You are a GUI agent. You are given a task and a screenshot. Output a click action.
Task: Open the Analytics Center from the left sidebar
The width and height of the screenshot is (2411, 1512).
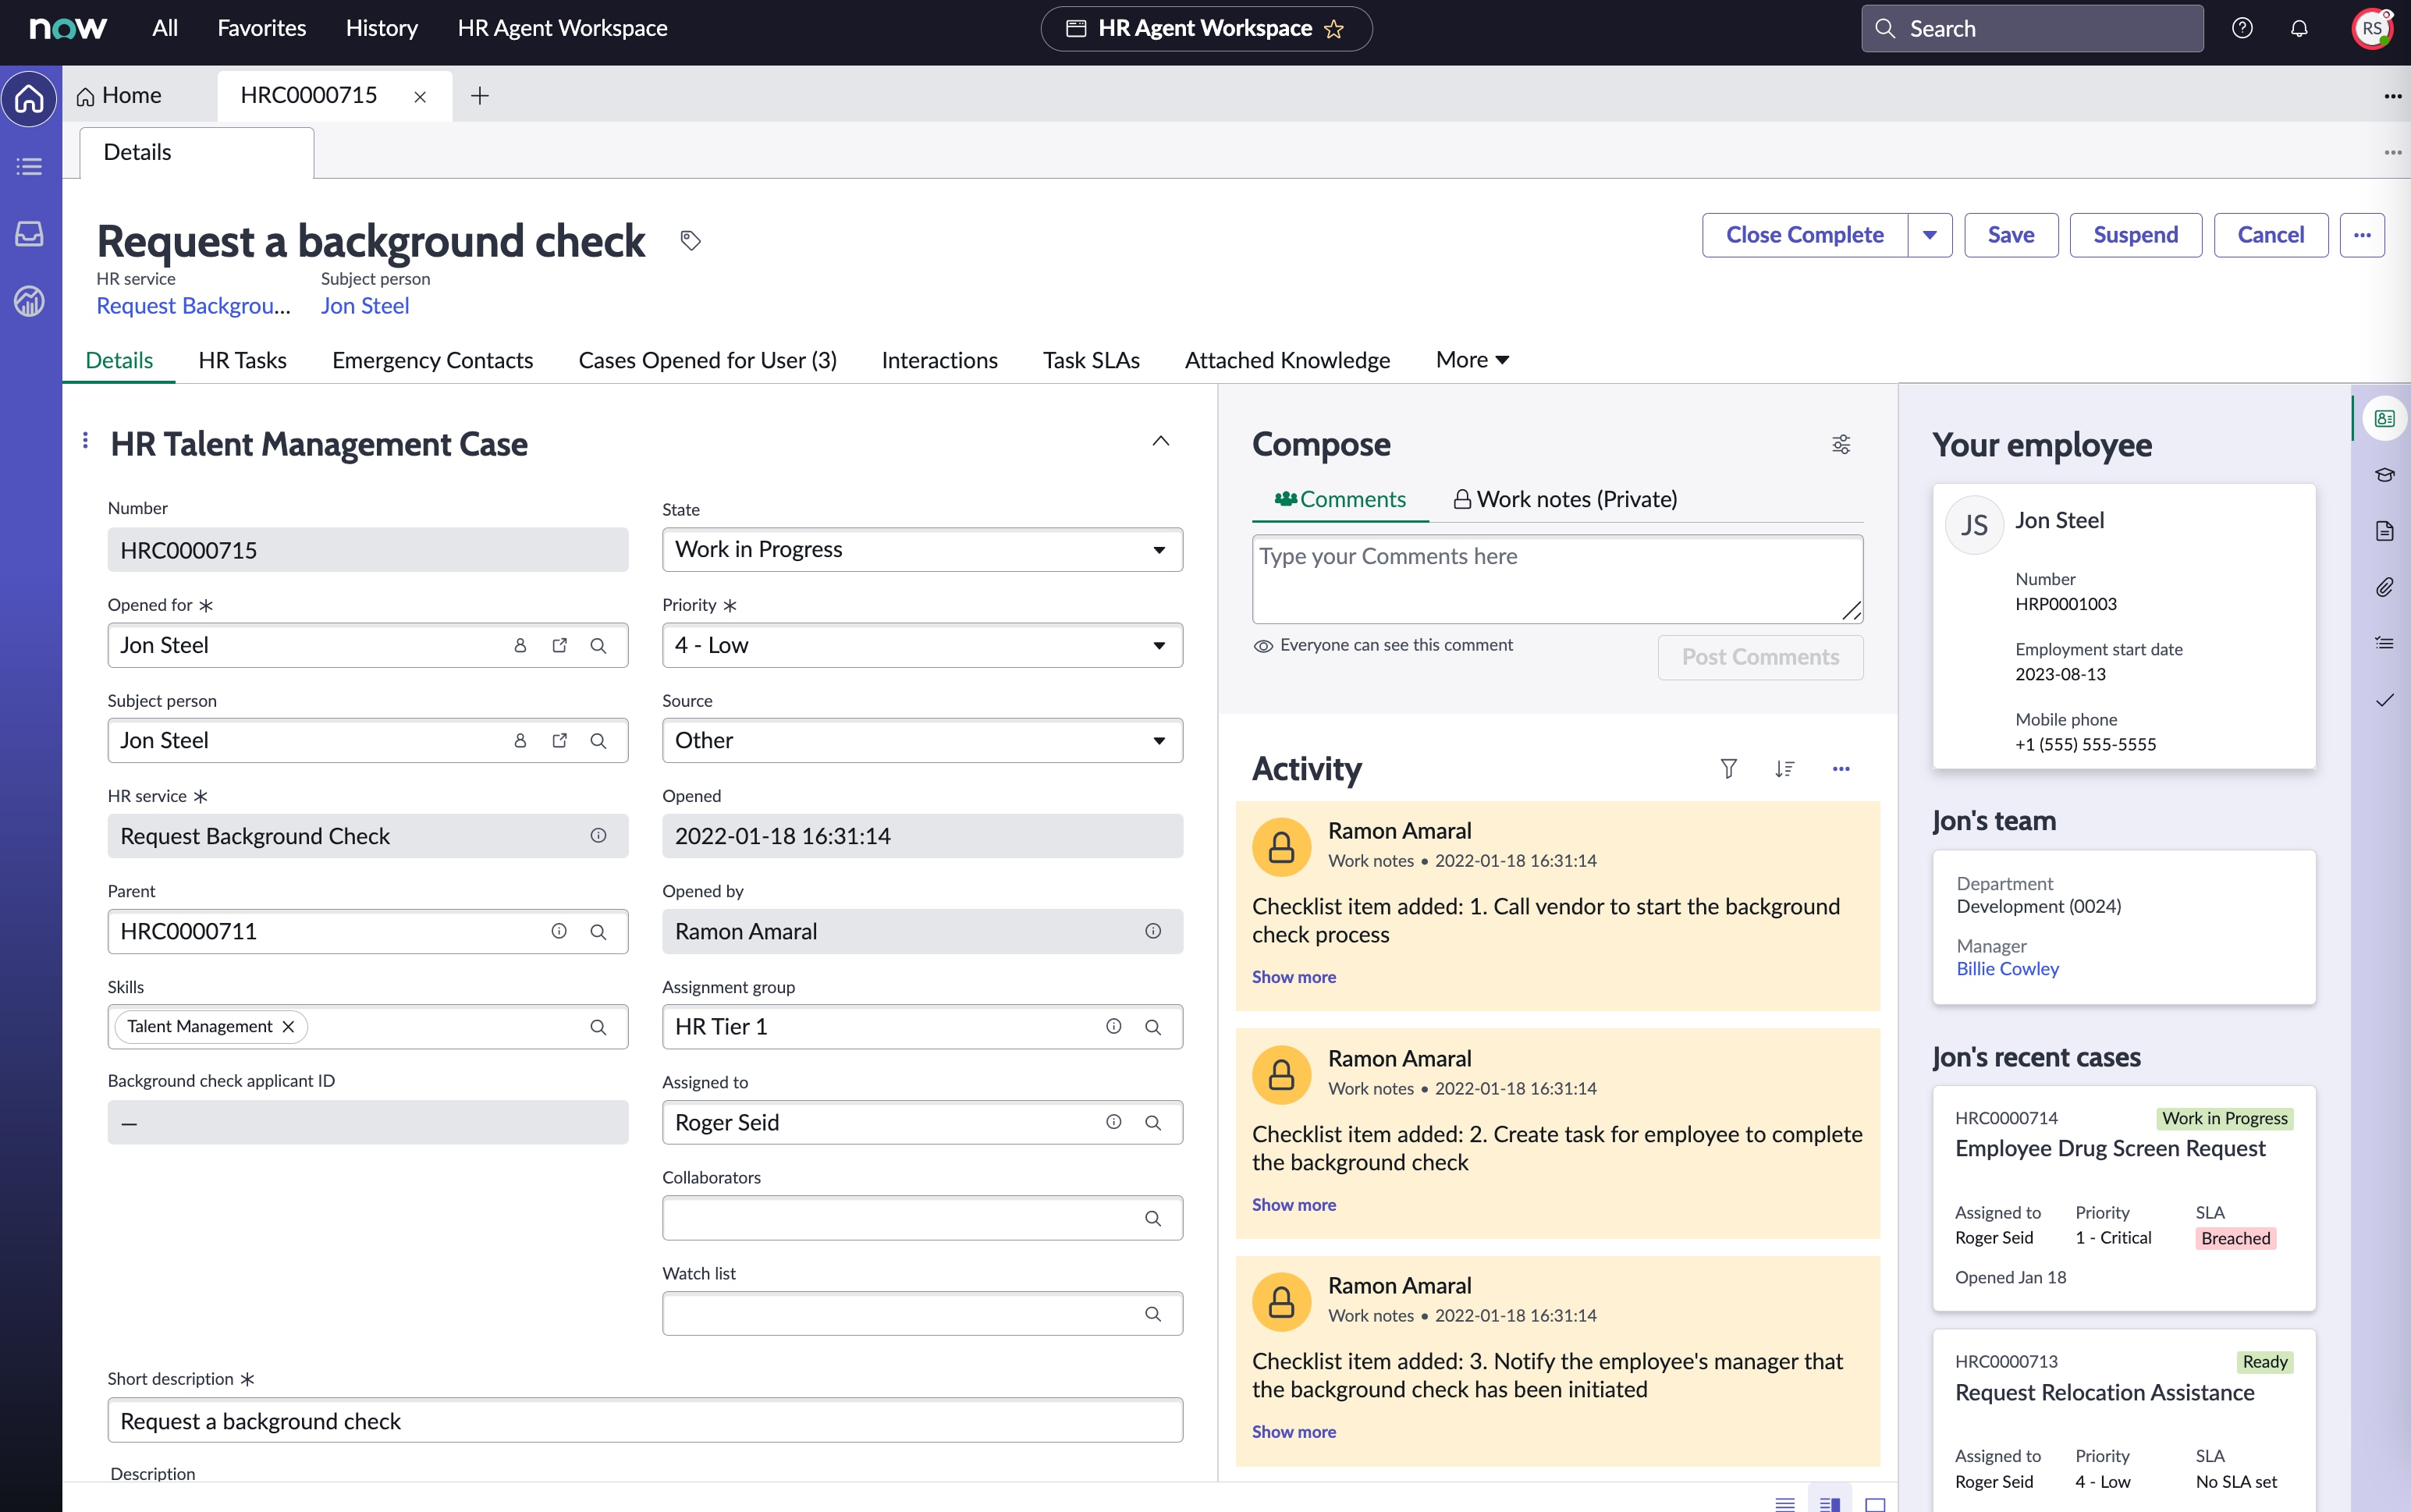(29, 301)
